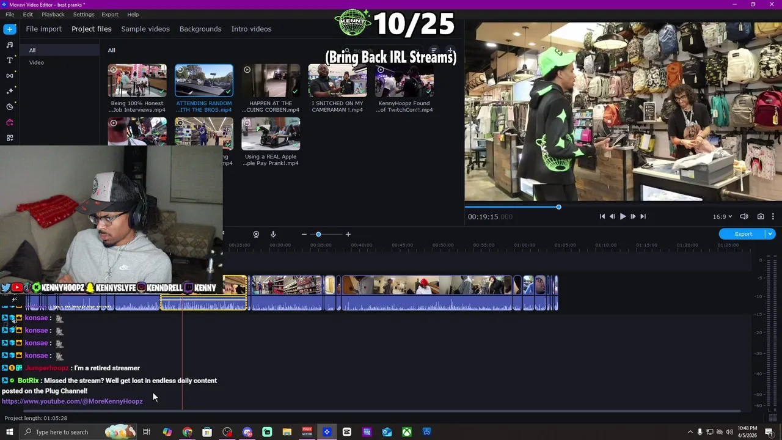
Task: Click the blue plus Import icon in sidebar
Action: [9, 29]
